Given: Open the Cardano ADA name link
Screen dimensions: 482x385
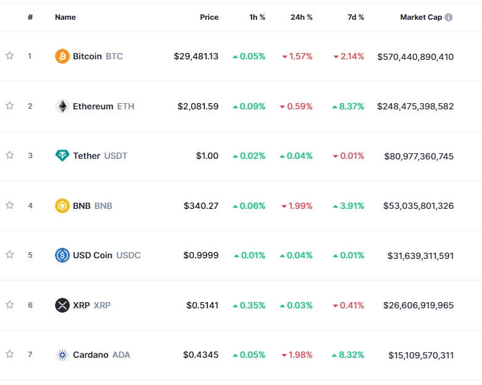Looking at the screenshot, I should point(101,355).
